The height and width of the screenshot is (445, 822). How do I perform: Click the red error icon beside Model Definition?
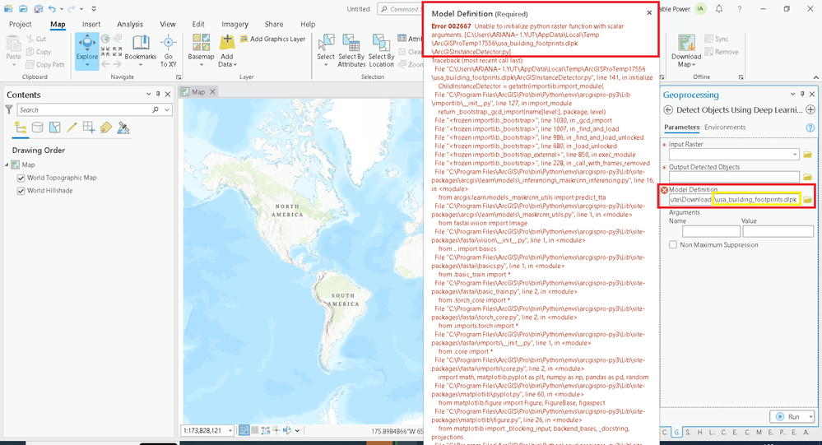[665, 190]
